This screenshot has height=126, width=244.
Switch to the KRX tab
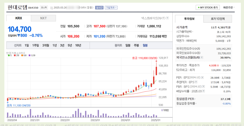19,18
